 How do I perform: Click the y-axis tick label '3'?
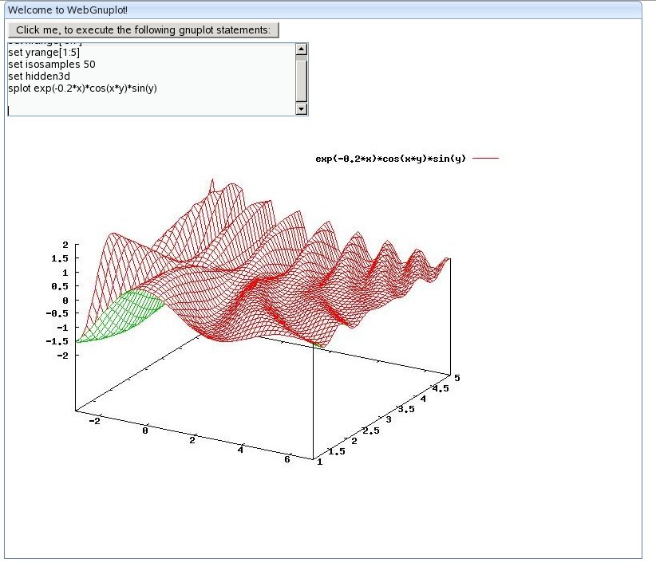(389, 419)
